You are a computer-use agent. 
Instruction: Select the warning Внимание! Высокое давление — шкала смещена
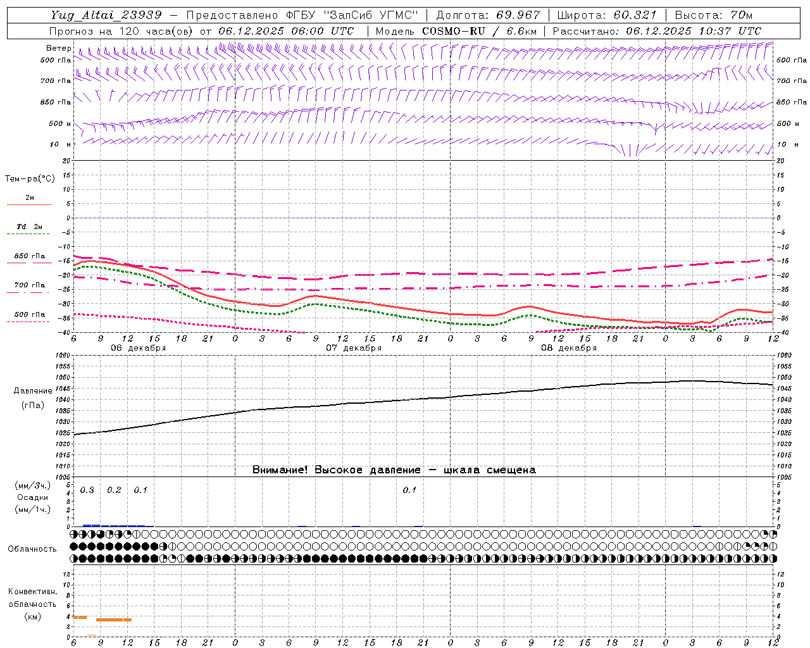pyautogui.click(x=394, y=470)
